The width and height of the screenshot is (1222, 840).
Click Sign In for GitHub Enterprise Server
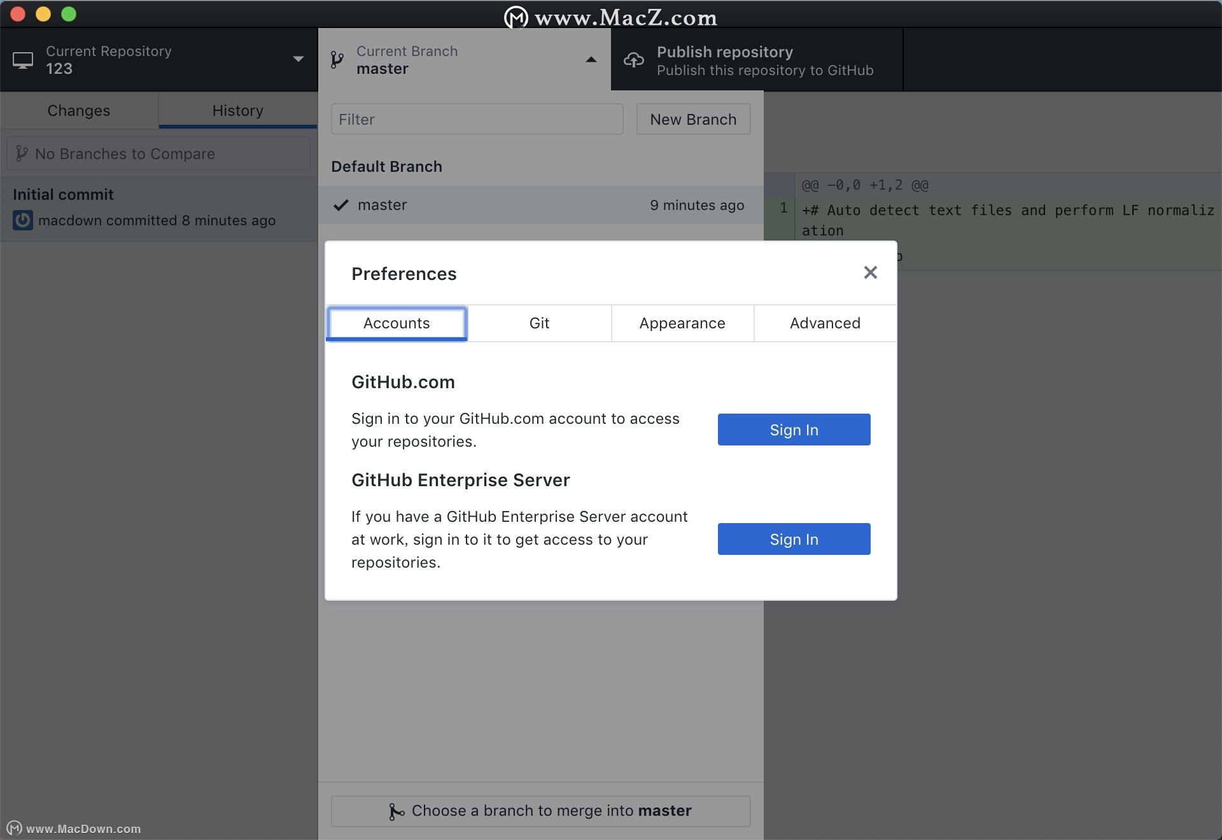pyautogui.click(x=794, y=538)
